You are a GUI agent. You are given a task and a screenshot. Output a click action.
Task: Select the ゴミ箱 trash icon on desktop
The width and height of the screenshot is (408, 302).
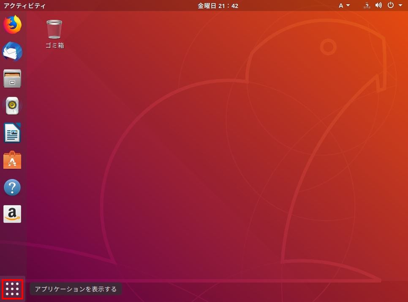54,34
